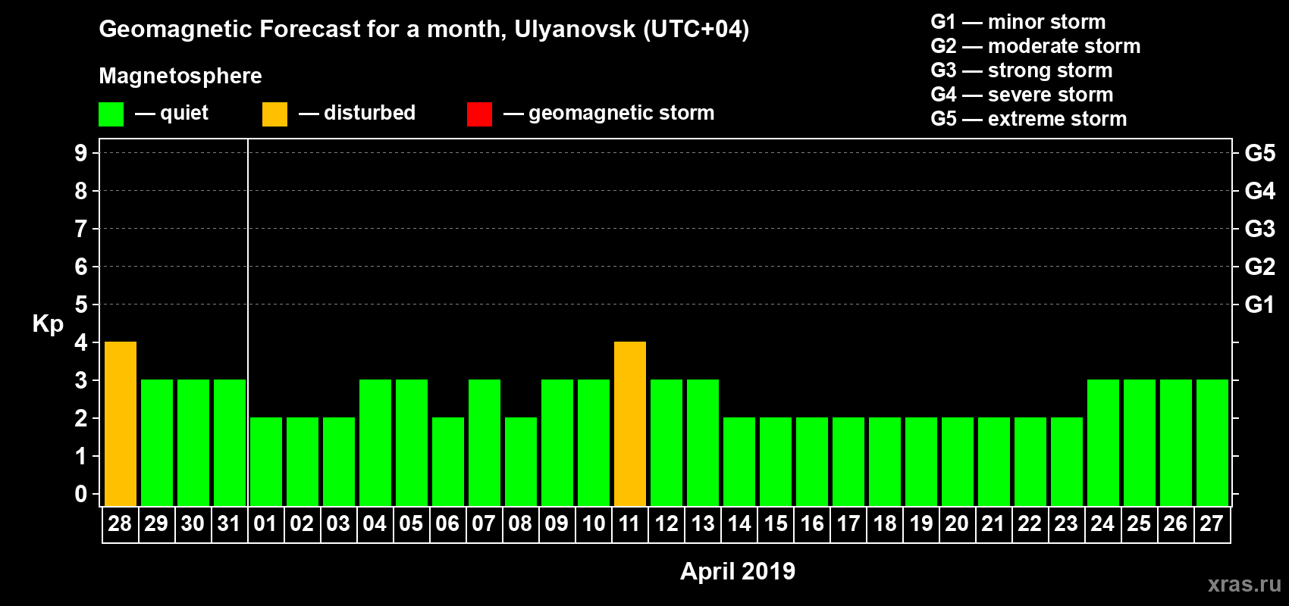Click the date label '28' on the axis
This screenshot has height=606, width=1289.
[120, 523]
